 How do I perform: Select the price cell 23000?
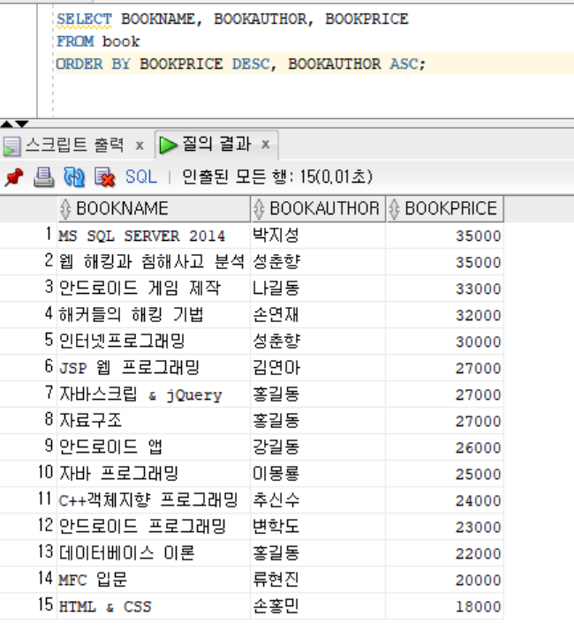pos(444,527)
